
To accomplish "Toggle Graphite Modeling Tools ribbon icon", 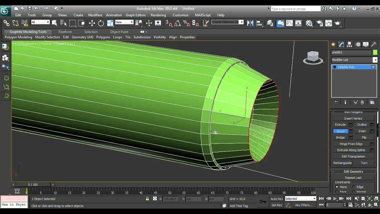I will point(280,23).
